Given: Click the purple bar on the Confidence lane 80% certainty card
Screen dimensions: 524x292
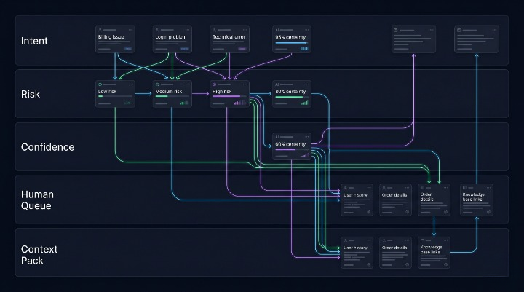Looking at the screenshot, I should pyautogui.click(x=285, y=149).
